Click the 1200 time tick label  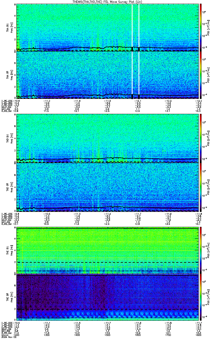coord(17,334)
